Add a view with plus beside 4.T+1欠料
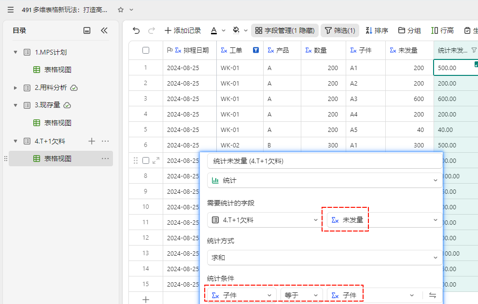This screenshot has width=478, height=304. [91, 141]
